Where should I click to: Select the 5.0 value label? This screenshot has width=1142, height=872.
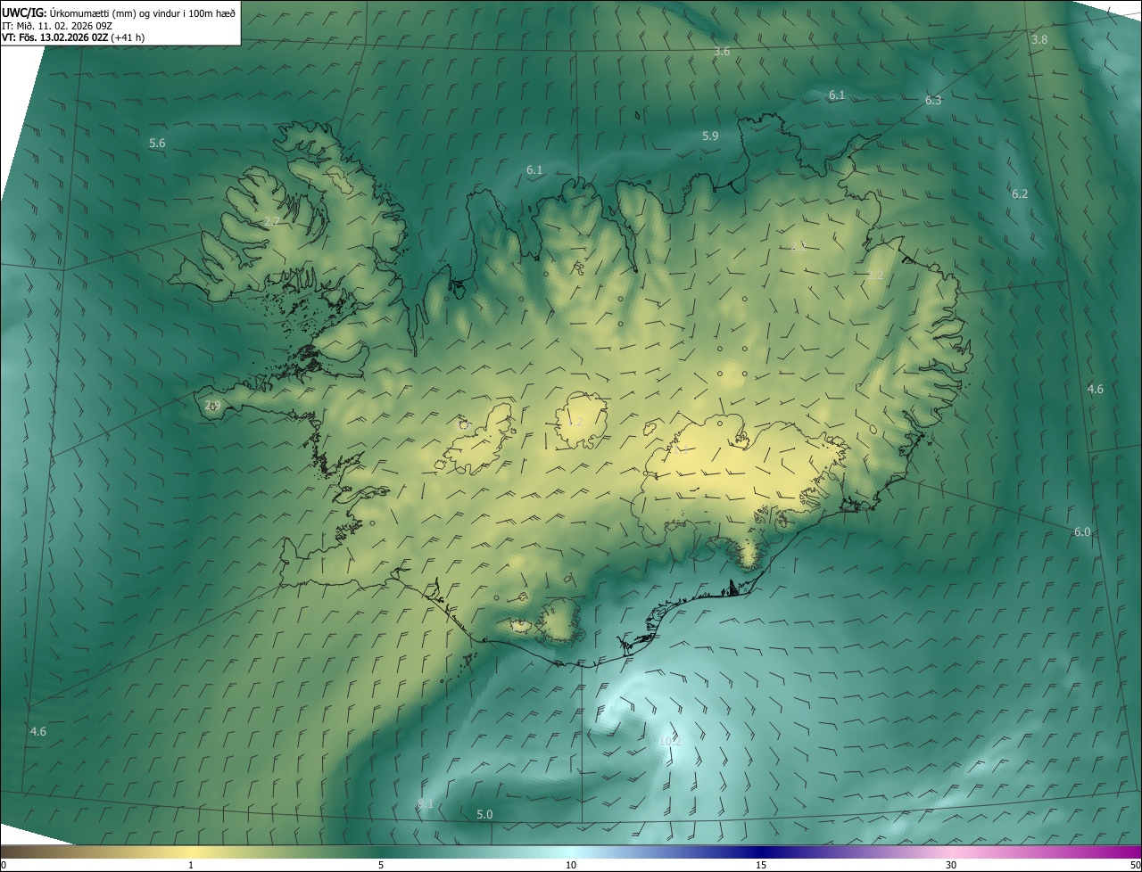(x=484, y=814)
